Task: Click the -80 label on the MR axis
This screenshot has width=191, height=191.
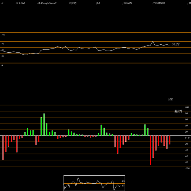Action: click(x=186, y=162)
